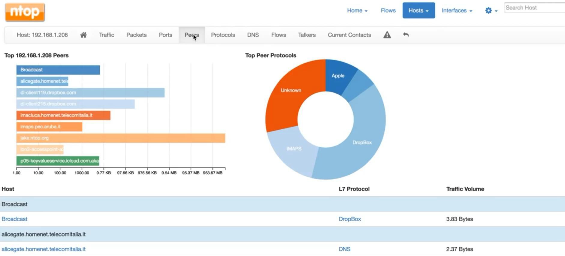Image resolution: width=565 pixels, height=256 pixels.
Task: Open the alerts warning triangle tab
Action: pyautogui.click(x=387, y=35)
